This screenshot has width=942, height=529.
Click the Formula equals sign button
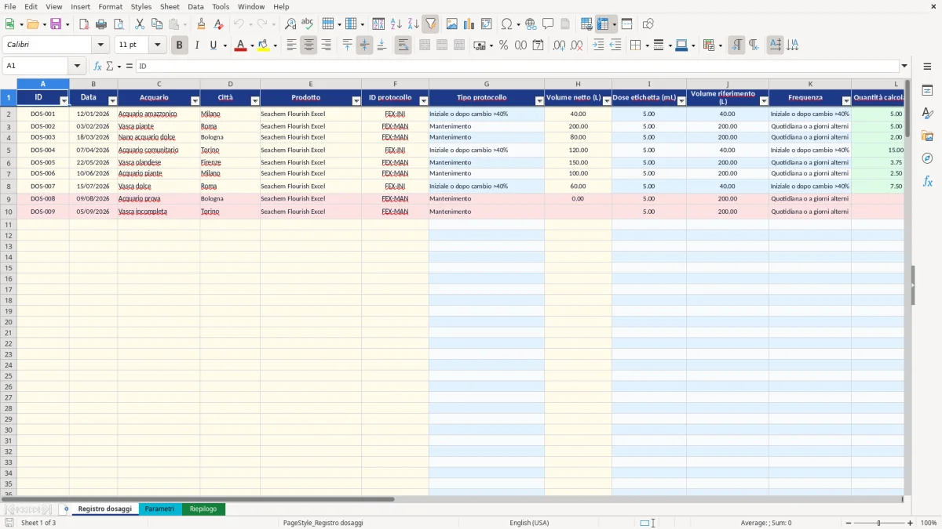pos(129,67)
